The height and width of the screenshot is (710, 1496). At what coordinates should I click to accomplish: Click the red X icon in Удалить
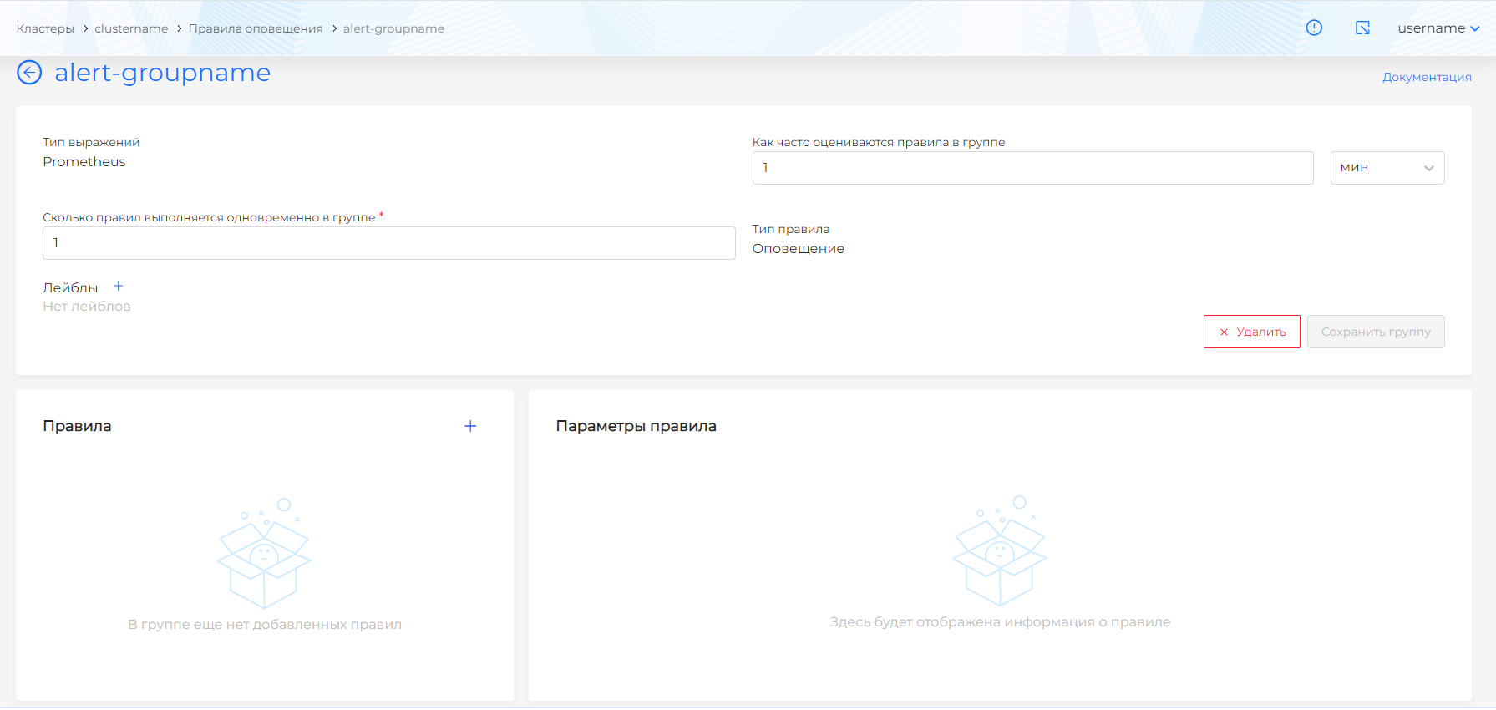[1224, 332]
